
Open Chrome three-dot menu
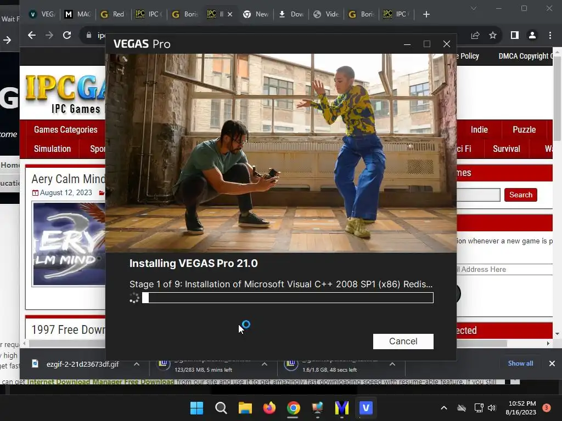coord(550,35)
